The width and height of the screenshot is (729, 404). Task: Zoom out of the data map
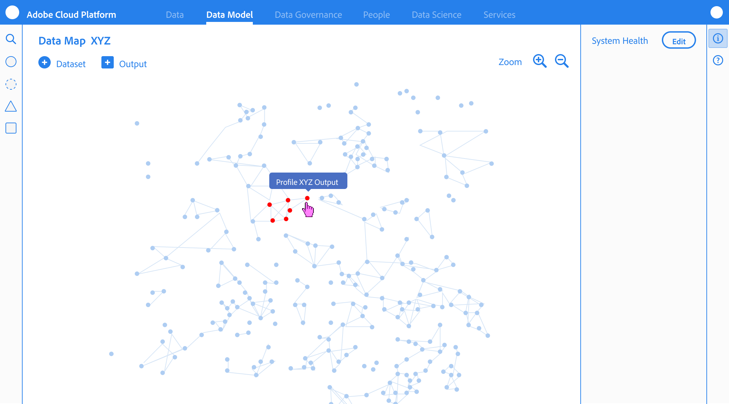tap(562, 61)
